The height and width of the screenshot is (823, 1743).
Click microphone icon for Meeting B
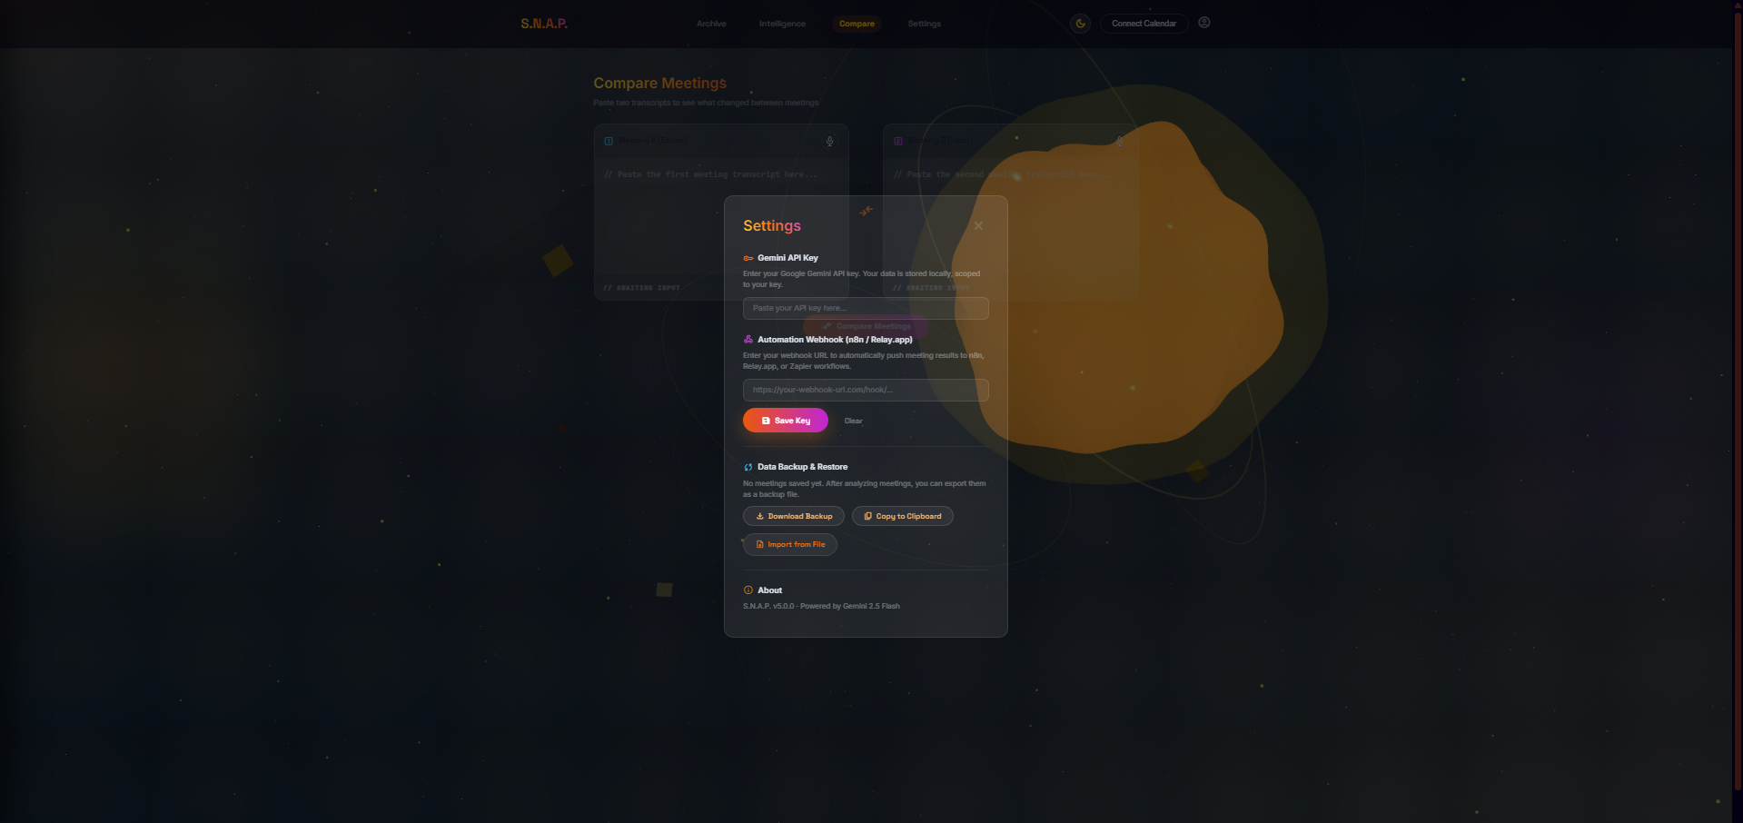click(1120, 142)
